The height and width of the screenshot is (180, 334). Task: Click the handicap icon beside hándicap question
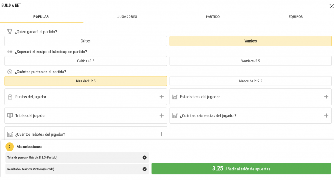[x=10, y=52]
